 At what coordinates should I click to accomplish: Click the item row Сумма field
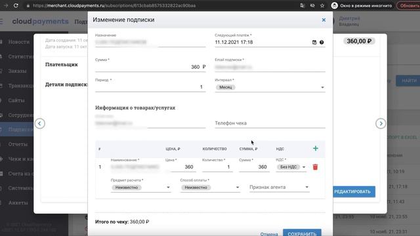(254, 167)
